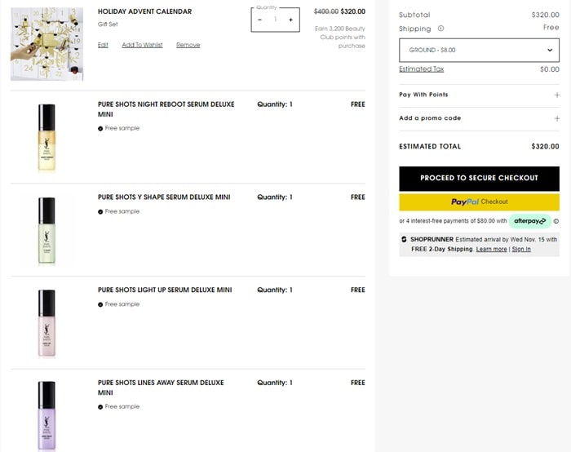Click Night Reboot Serum sample thumbnail
Screen dimensions: 571x452
46,137
